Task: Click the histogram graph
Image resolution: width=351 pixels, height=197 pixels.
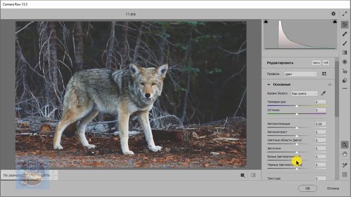Action: 301,34
